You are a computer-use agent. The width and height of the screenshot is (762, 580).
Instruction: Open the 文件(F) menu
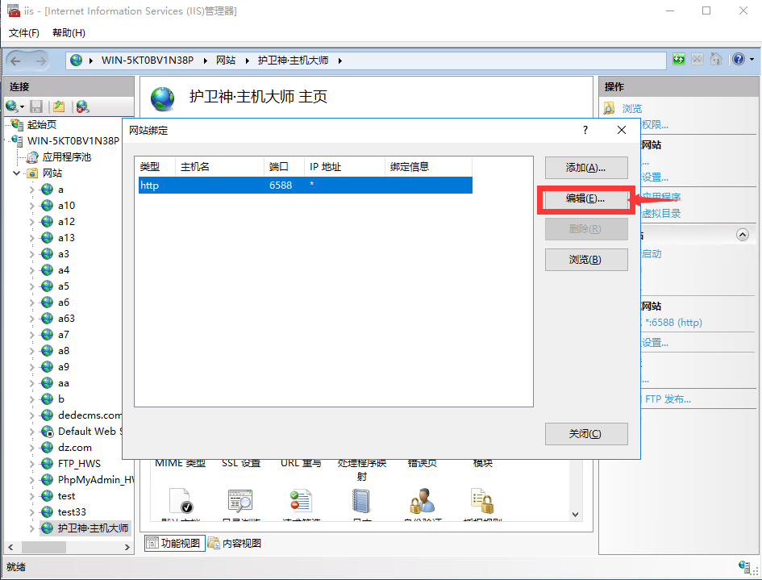[24, 33]
